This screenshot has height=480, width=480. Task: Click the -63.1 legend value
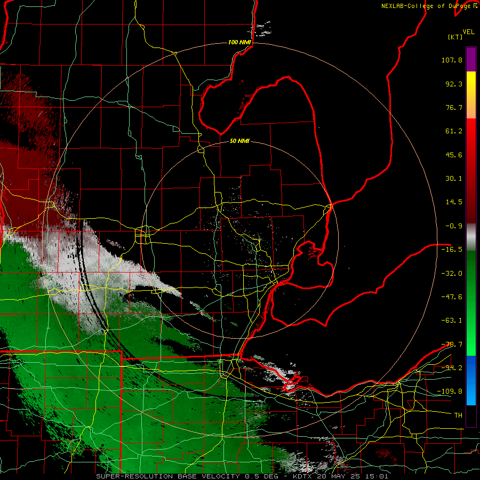(452, 321)
